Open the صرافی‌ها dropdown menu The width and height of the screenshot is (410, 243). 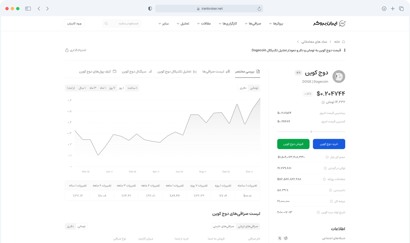[253, 23]
